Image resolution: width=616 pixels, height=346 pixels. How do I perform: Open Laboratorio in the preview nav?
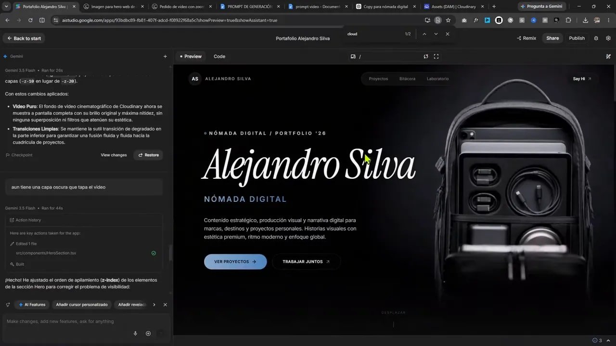437,79
